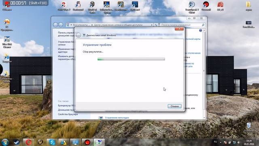Viewport: 259px width, 146px height.
Task: Click Control Panel back navigation button
Action: pos(55,25)
